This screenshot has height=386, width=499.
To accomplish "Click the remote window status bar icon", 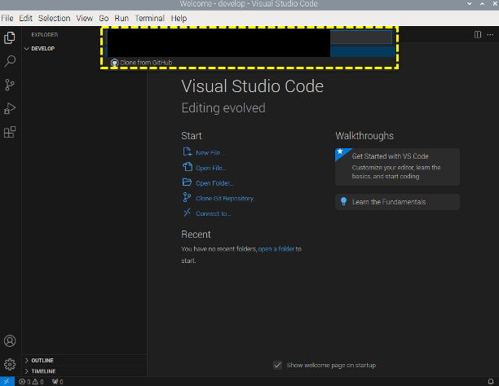I will (x=7, y=382).
